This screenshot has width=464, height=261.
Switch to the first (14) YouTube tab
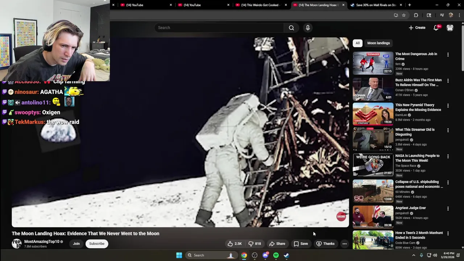(145, 5)
